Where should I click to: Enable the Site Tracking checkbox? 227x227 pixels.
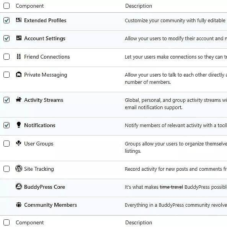pyautogui.click(x=7, y=169)
